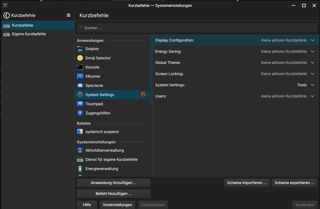The image size is (320, 209).
Task: Expand the System Settings Tools row
Action: tap(313, 85)
